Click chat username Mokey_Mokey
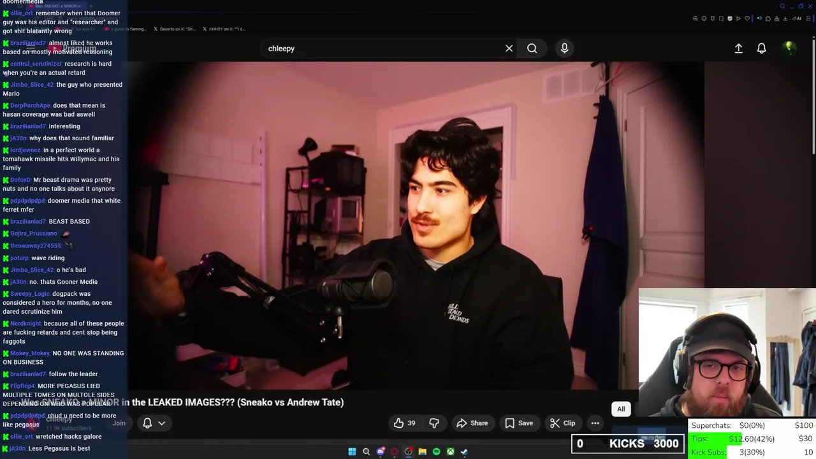 (29, 353)
